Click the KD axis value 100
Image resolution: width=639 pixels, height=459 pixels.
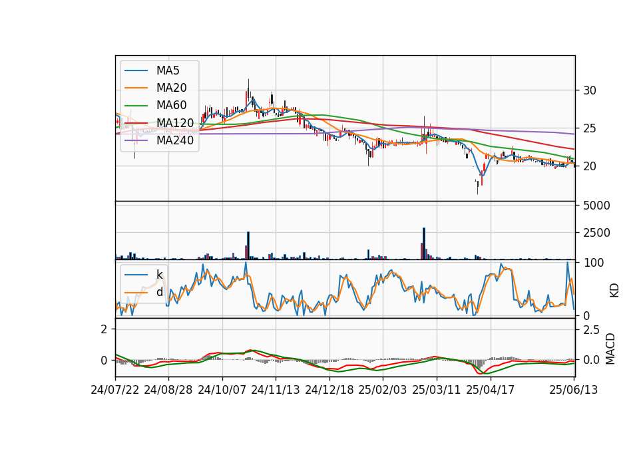594,263
